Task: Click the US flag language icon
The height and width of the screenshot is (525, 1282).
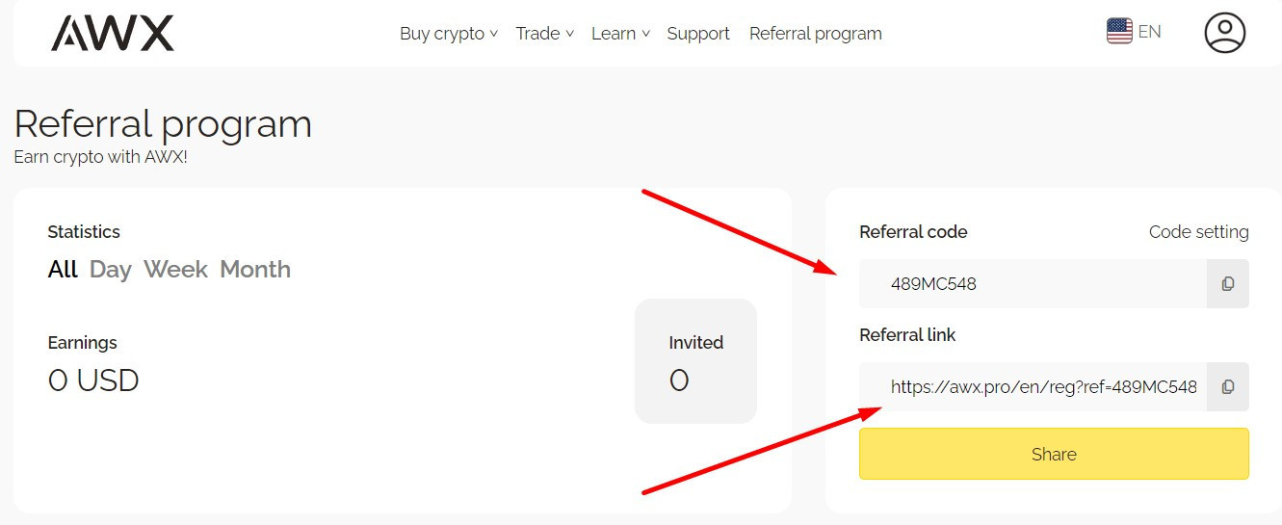Action: click(1119, 32)
